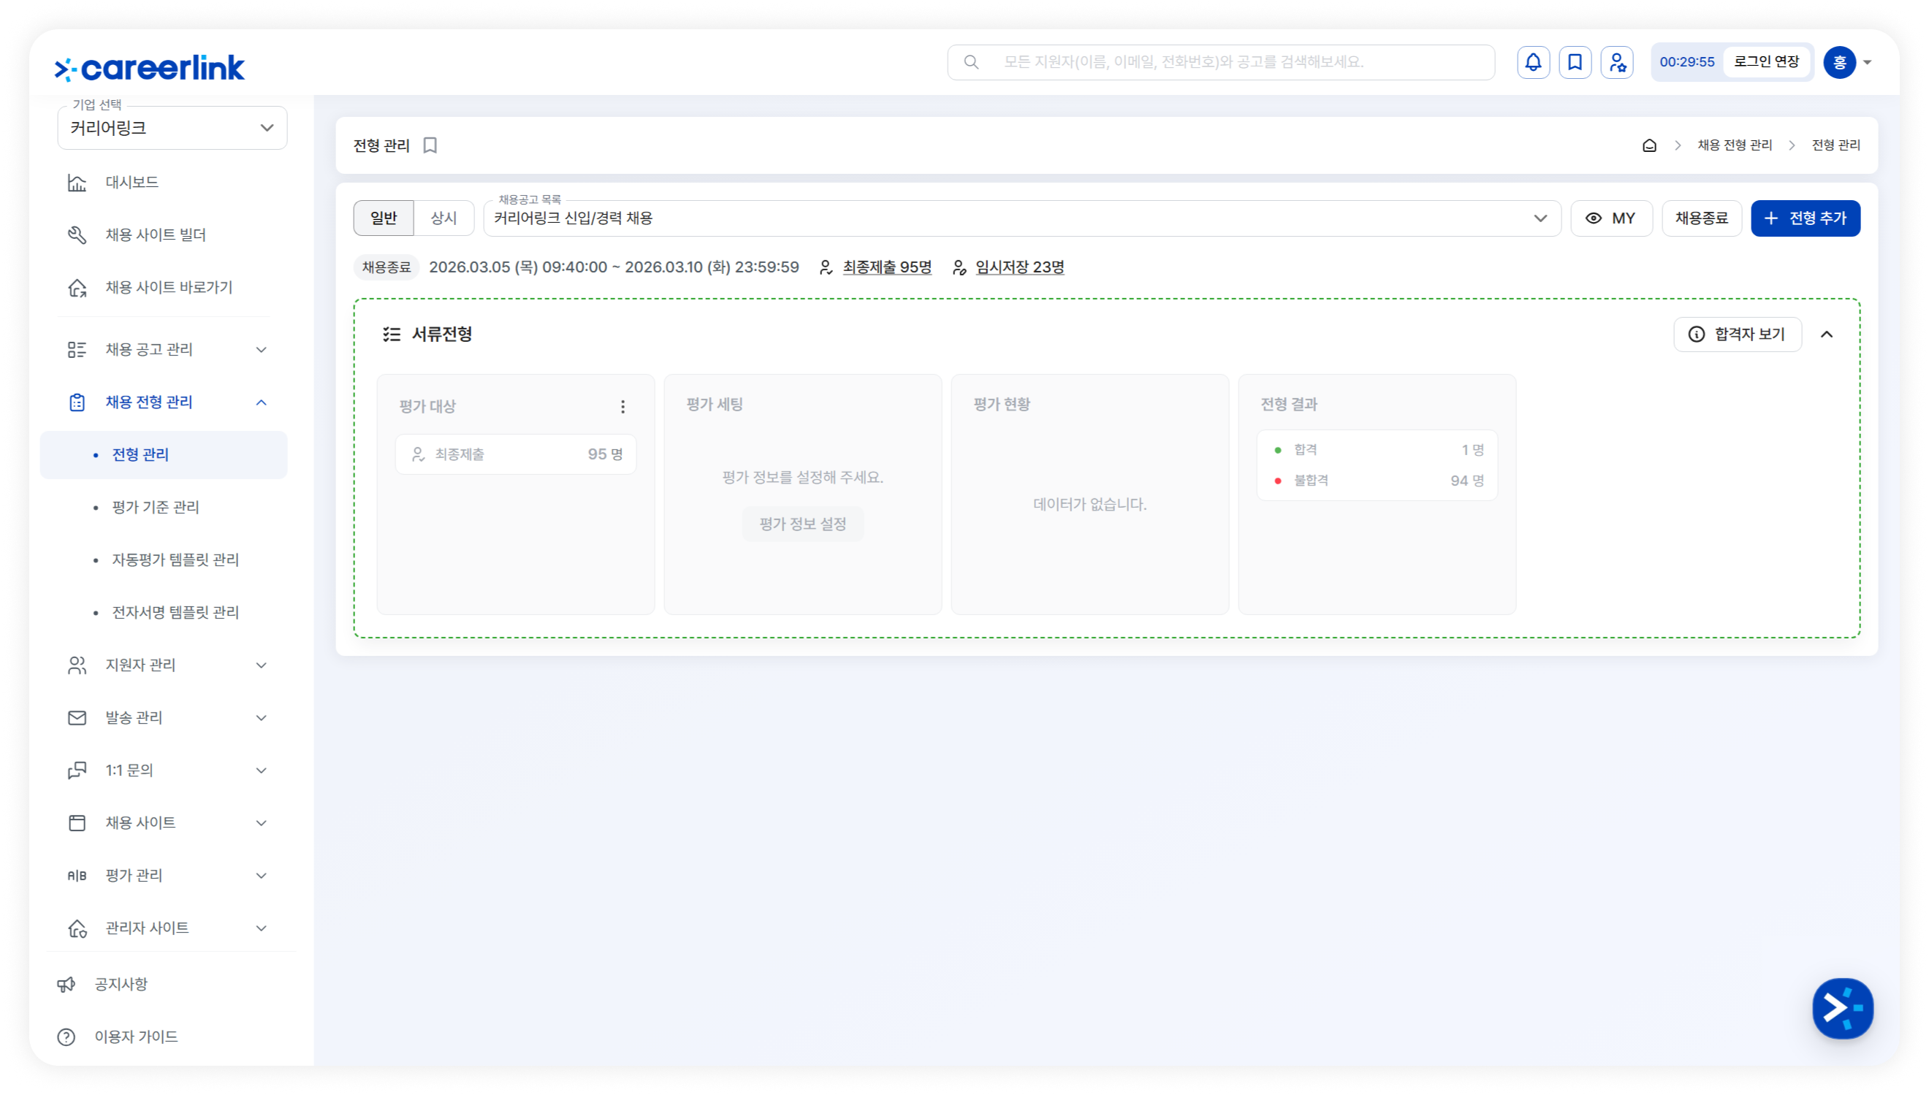The width and height of the screenshot is (1929, 1095).
Task: Click the 전형 관리 breadcrumb text
Action: [x=1835, y=145]
